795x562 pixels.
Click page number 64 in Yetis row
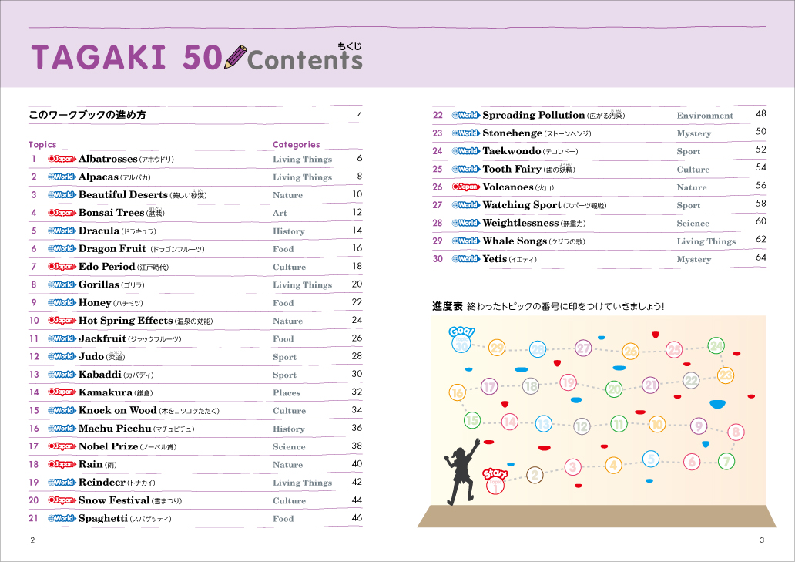761,257
